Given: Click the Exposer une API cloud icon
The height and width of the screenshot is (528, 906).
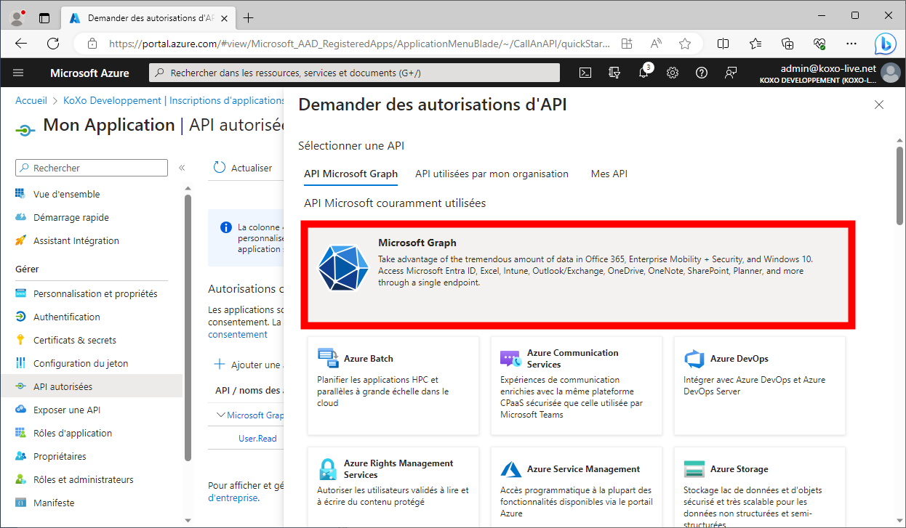Looking at the screenshot, I should pos(20,410).
